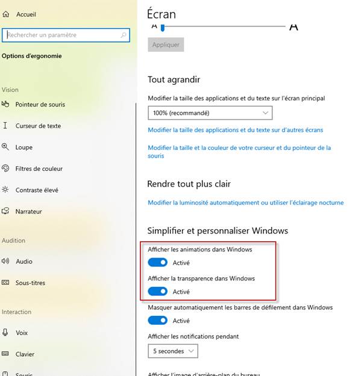Click the Loupe magnifier icon
Screen dimensions: 364x376
[5, 147]
